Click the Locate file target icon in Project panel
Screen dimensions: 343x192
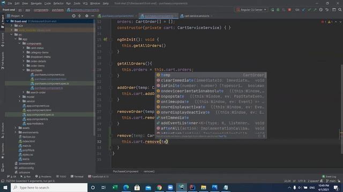pyautogui.click(x=74, y=16)
